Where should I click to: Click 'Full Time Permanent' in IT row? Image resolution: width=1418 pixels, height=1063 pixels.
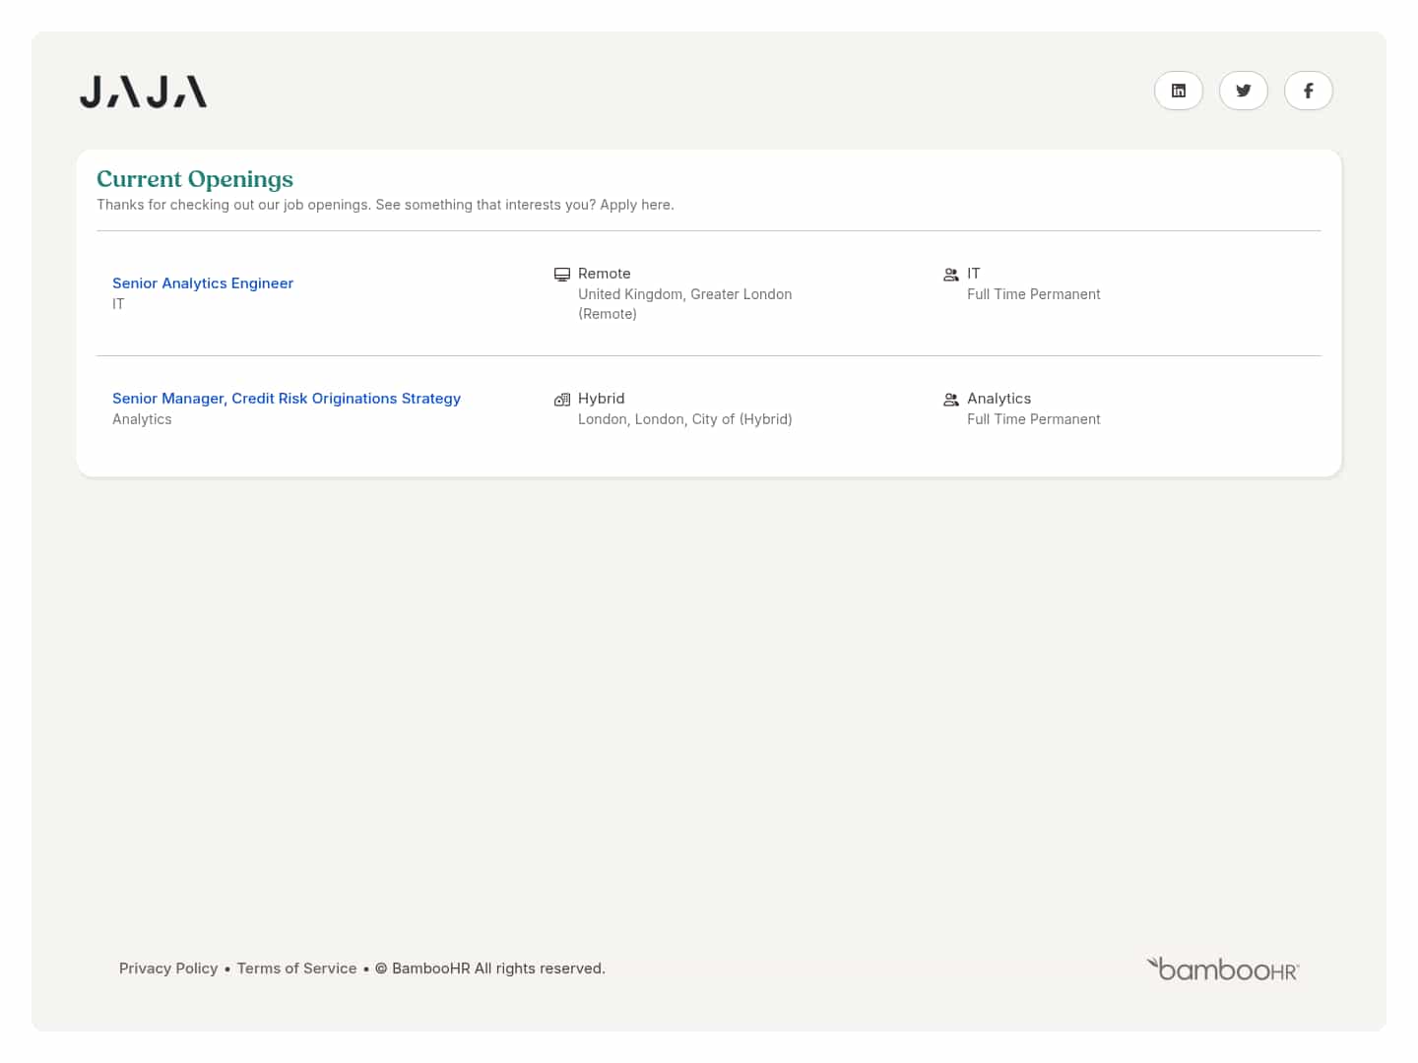[1034, 294]
